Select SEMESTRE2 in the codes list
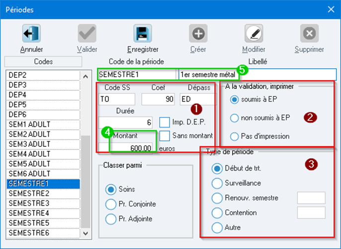Screen dimensions: 341x249 [43, 194]
